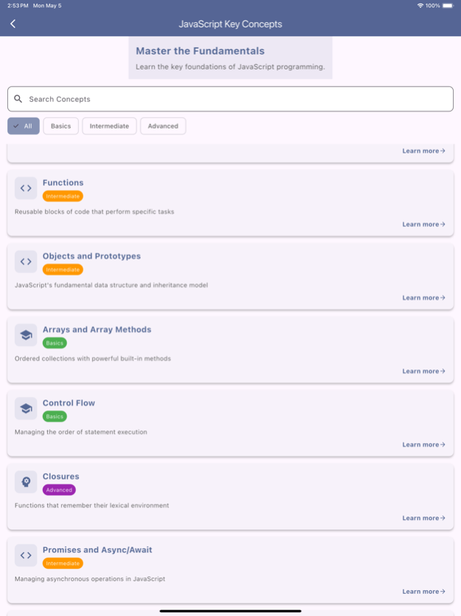This screenshot has width=461, height=616.
Task: Click Learn more under Promises and Async/Await
Action: coord(423,591)
